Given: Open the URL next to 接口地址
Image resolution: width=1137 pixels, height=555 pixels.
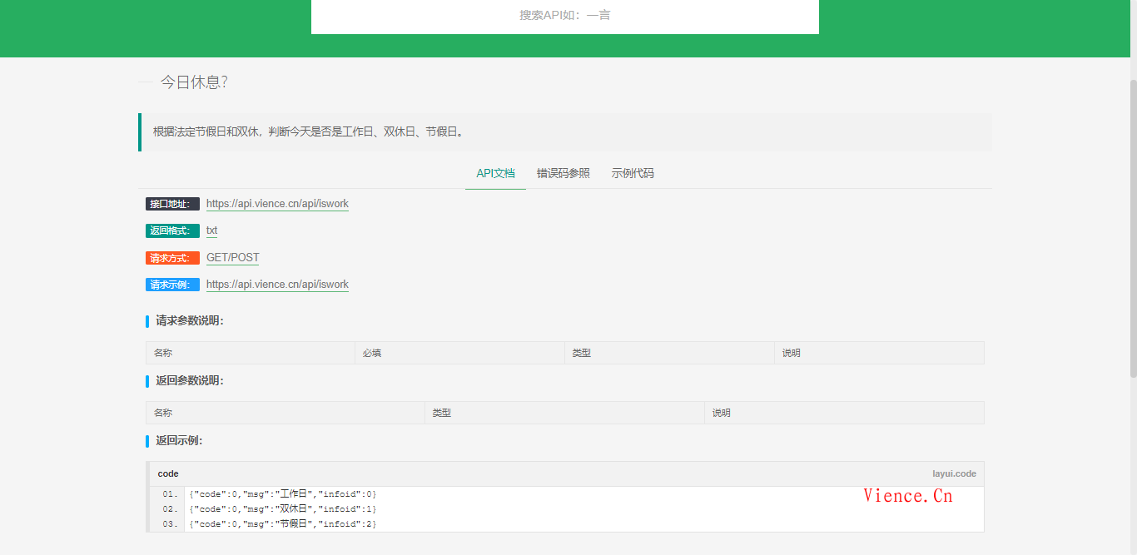Looking at the screenshot, I should pyautogui.click(x=277, y=204).
